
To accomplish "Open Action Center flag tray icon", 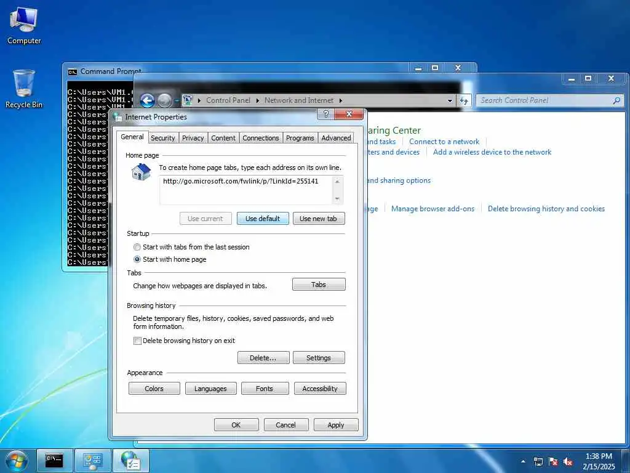I will [553, 462].
